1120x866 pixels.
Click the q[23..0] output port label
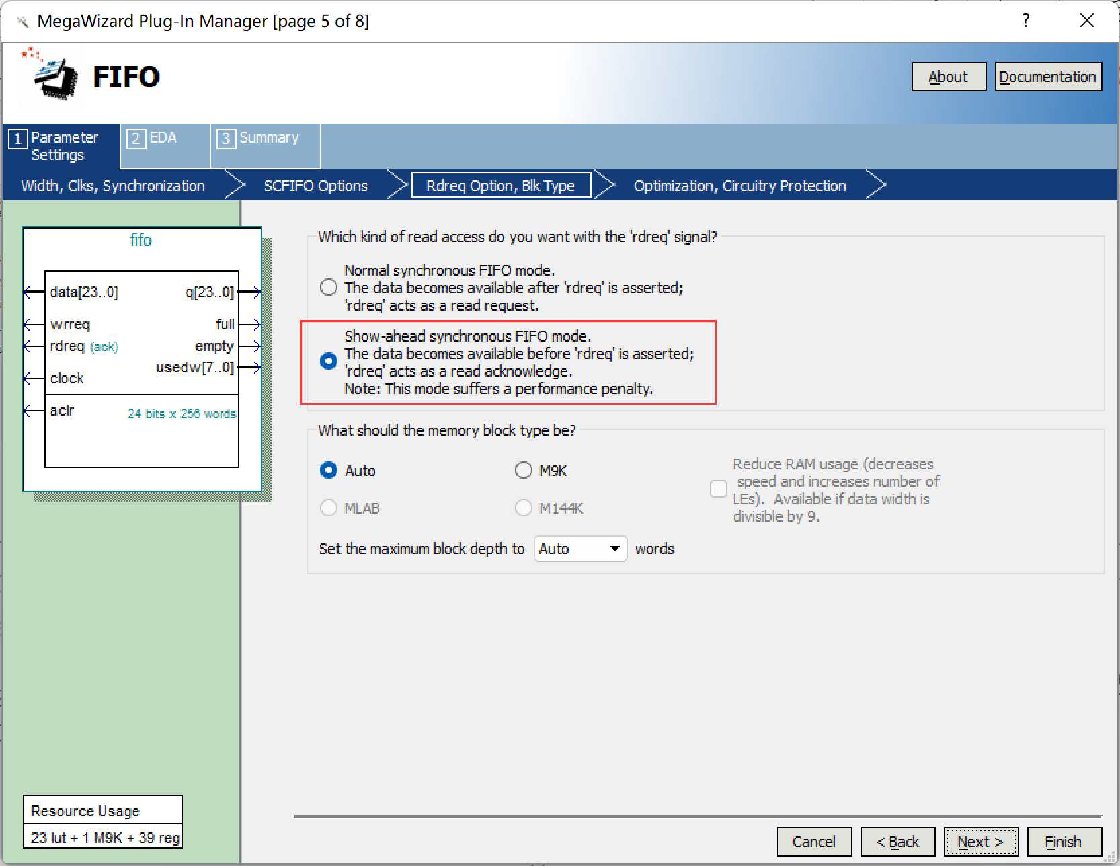click(x=209, y=292)
